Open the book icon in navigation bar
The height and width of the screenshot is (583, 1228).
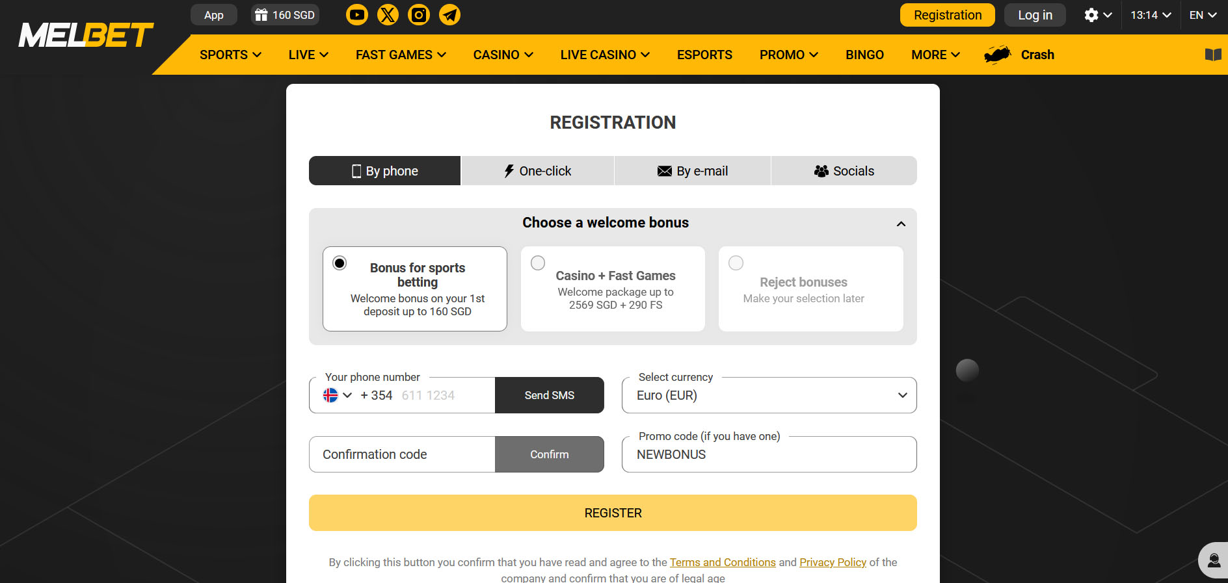1213,55
